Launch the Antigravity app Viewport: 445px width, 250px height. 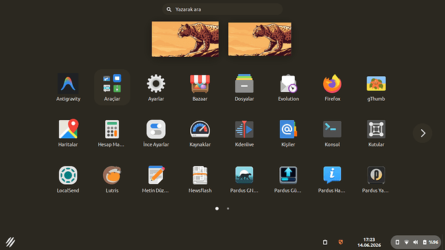point(68,87)
